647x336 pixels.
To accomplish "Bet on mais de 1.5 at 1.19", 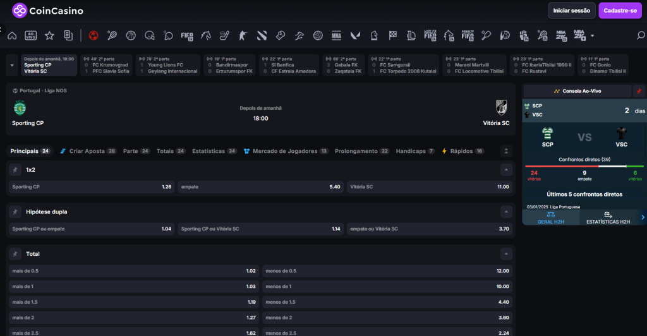I will (x=134, y=302).
